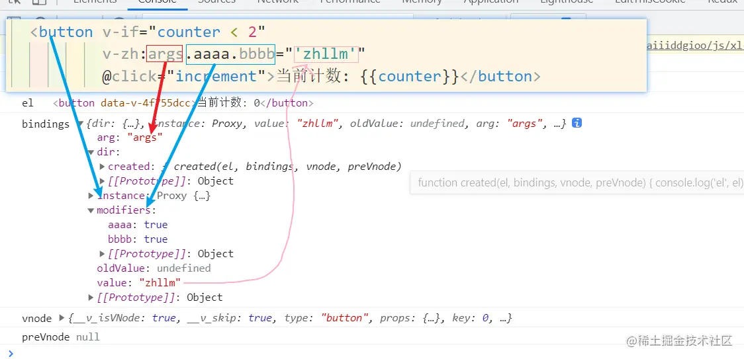Select the aaaa: true line
This screenshot has height=359, width=744.
click(138, 224)
